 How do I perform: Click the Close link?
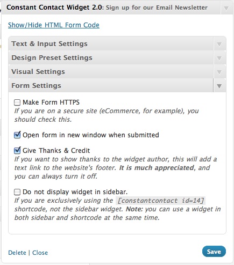(x=40, y=253)
